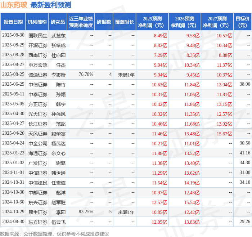This screenshot has height=237, width=252.
Task: Click the 14.19亿 profit value
Action: click(x=192, y=183)
